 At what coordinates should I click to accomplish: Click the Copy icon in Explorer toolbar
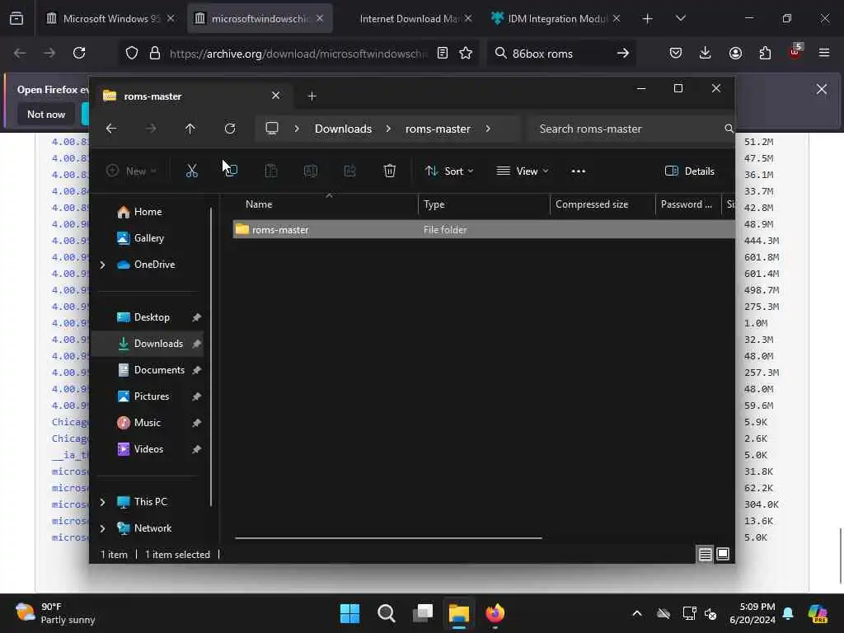click(x=232, y=171)
